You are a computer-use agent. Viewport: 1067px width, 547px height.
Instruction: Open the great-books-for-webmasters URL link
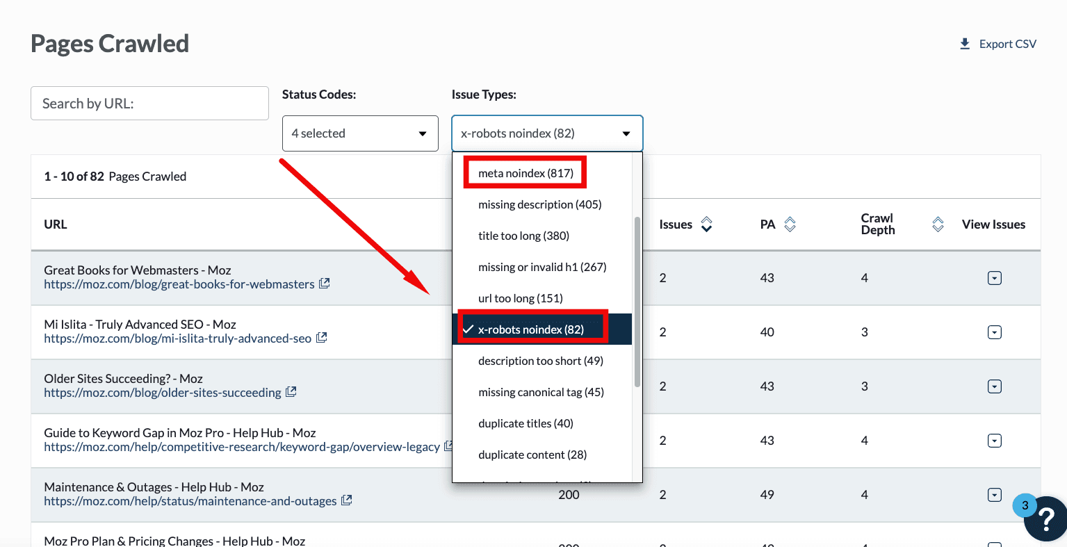point(179,284)
